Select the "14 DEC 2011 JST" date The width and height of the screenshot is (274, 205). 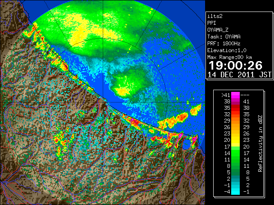click(240, 75)
